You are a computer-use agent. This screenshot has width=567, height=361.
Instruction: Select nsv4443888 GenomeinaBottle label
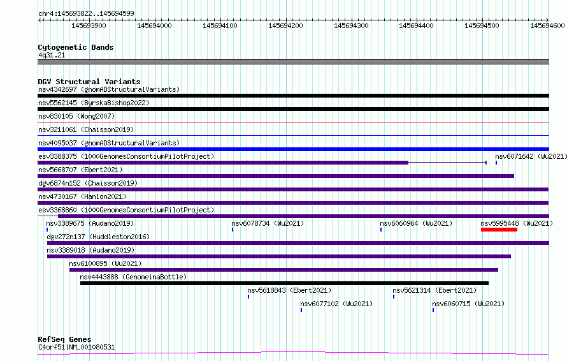click(x=133, y=277)
